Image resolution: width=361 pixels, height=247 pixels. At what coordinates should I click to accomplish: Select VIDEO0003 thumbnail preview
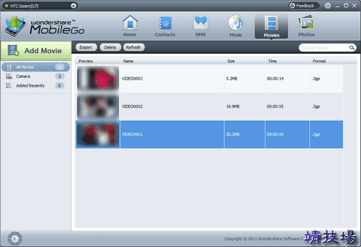(x=98, y=79)
